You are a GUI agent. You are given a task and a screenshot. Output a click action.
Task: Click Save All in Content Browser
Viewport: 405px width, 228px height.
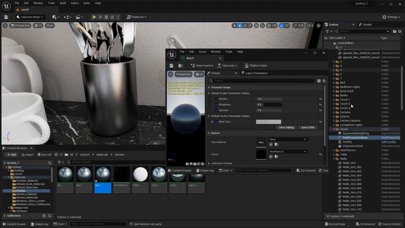click(x=44, y=155)
